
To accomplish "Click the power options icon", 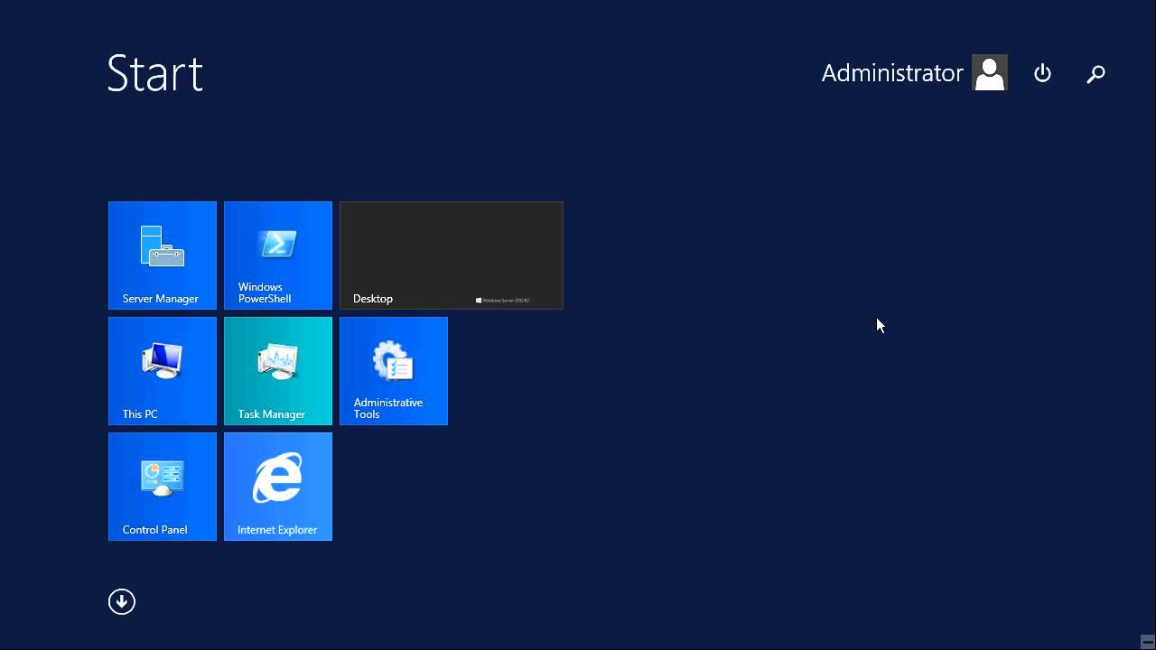I will 1042,73.
